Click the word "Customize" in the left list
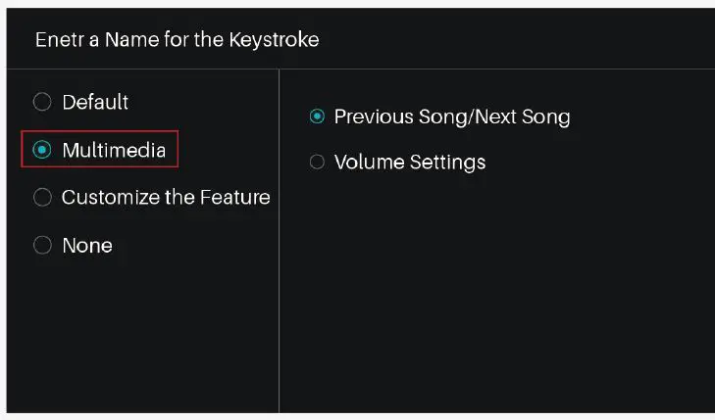The image size is (715, 420). tap(106, 198)
